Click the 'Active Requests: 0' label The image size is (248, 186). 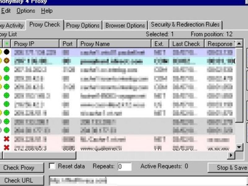pos(164,166)
